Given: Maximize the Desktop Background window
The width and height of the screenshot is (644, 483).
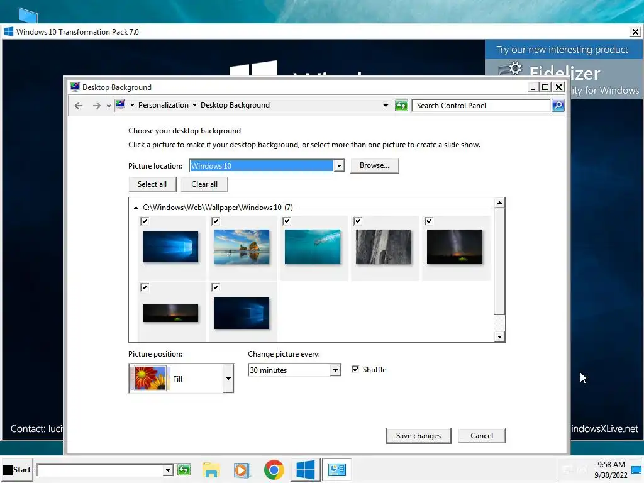Looking at the screenshot, I should 545,87.
